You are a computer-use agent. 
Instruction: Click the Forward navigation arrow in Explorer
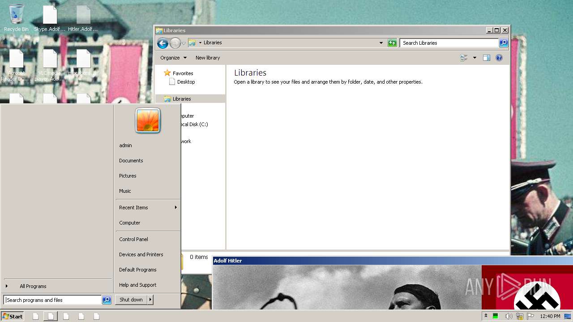pos(175,43)
